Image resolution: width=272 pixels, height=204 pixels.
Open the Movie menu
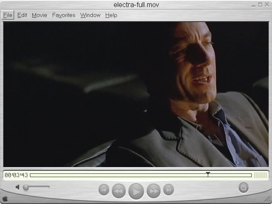pos(39,15)
